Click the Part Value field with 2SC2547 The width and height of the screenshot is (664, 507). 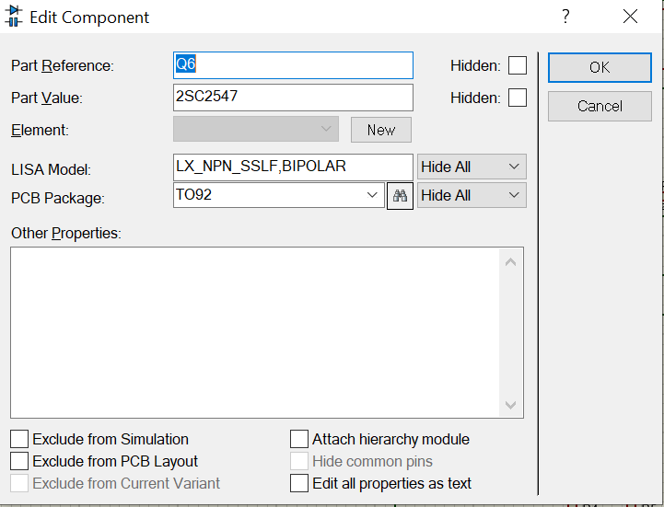click(x=293, y=98)
